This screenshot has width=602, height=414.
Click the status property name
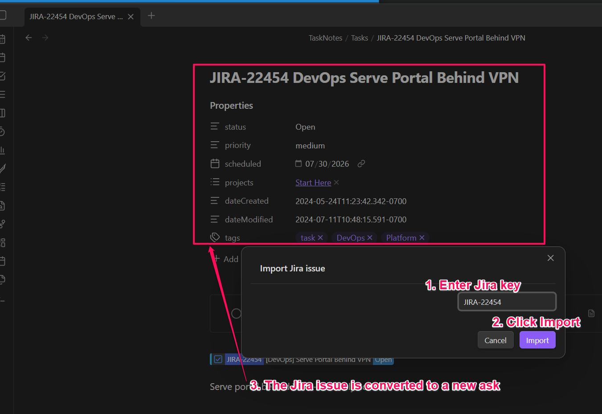pyautogui.click(x=235, y=127)
